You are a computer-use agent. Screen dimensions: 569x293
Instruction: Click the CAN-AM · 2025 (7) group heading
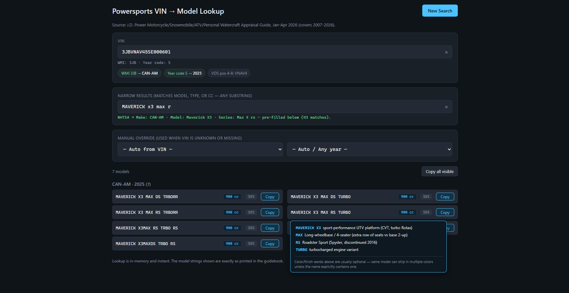[131, 184]
